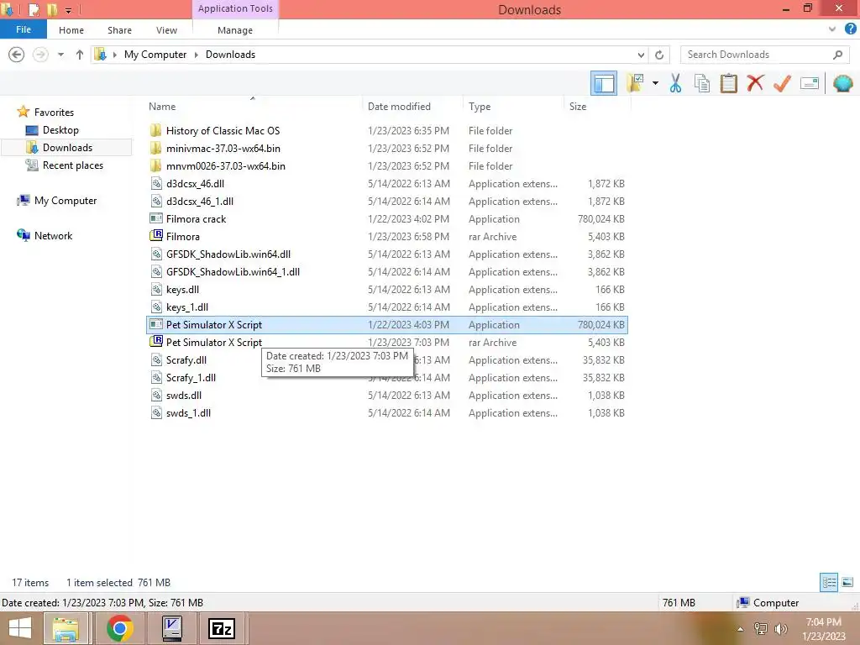The height and width of the screenshot is (645, 860).
Task: Toggle the navigation pane layout button
Action: 603,83
